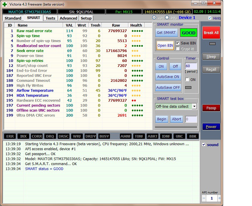Click the SMART test box number field

coord(191,119)
